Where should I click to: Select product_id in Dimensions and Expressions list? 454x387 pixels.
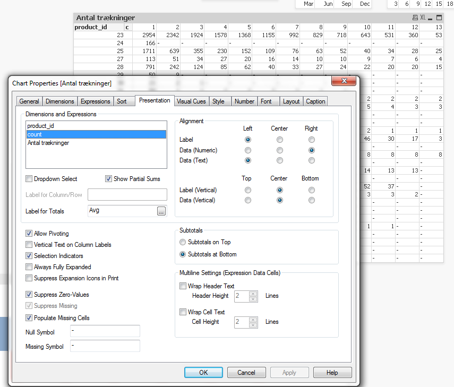point(41,126)
